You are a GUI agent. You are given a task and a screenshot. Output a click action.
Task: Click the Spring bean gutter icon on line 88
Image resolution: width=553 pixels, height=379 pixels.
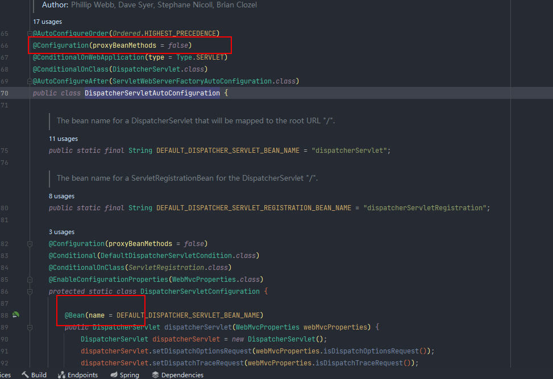pos(16,315)
